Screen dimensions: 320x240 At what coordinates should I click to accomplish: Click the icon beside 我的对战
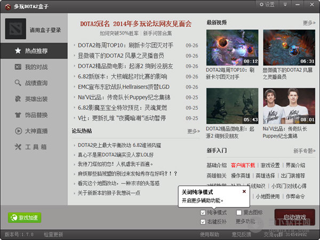[18, 67]
